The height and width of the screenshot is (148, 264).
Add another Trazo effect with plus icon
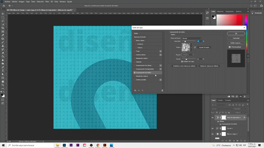pos(160,51)
